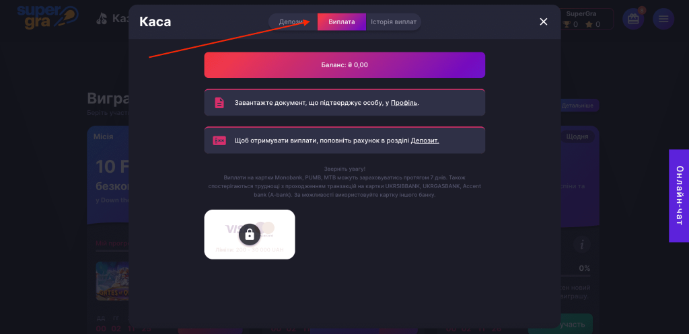This screenshot has width=689, height=334.
Task: Select the locked Visa/Mastercard payout method
Action: point(250,235)
